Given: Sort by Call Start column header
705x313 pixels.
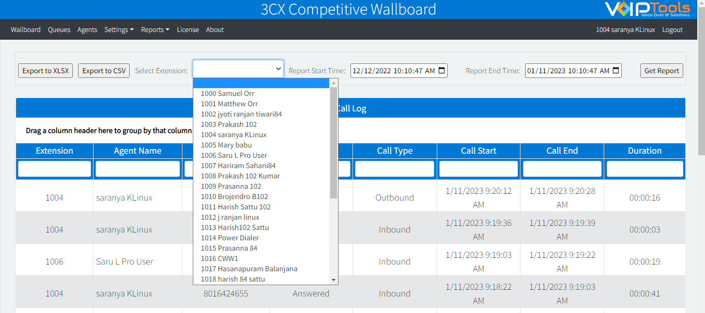Looking at the screenshot, I should (479, 151).
